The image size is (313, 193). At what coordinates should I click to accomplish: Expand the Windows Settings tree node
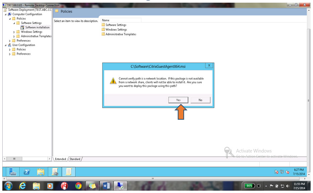point(14,32)
